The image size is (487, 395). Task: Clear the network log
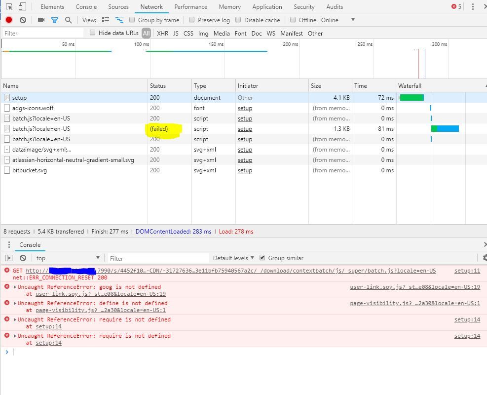pos(23,20)
